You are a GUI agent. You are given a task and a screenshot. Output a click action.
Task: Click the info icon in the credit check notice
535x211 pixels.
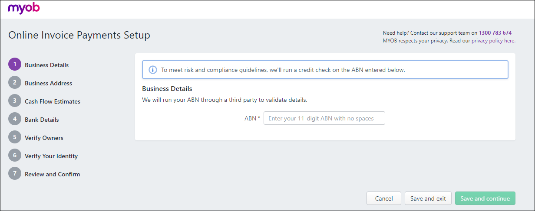[x=153, y=70]
